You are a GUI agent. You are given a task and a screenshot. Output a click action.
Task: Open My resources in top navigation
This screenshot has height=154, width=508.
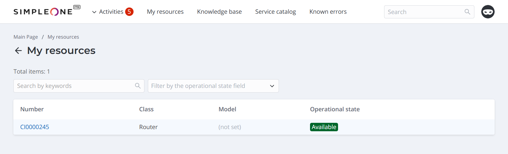[165, 12]
